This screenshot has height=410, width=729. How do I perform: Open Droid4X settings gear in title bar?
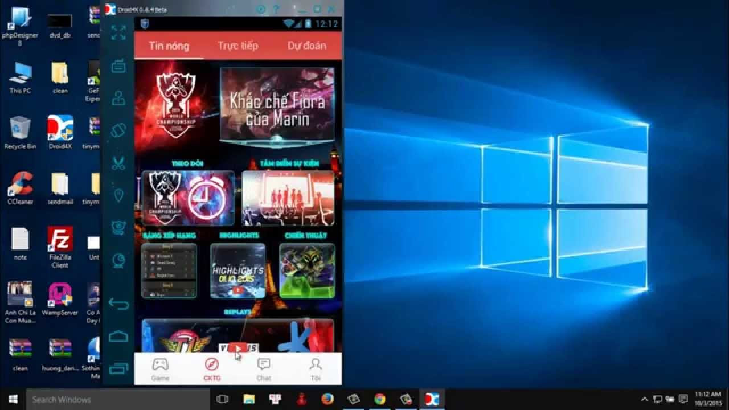point(261,9)
